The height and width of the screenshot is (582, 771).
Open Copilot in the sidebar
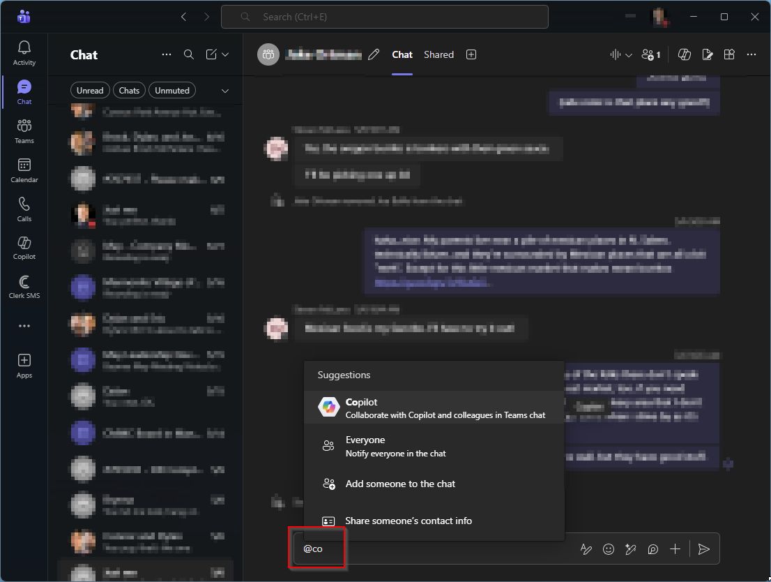24,248
